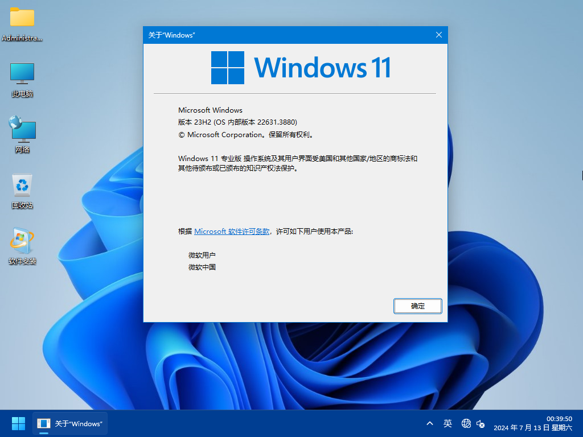The image size is (583, 437).
Task: Click the 关于"Windows" dialog title bar
Action: point(256,35)
